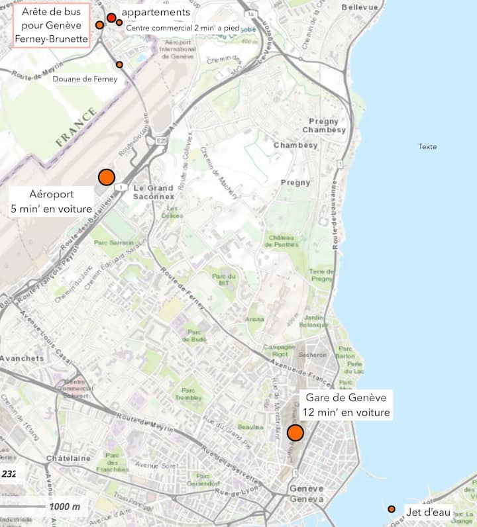Click the small Centre commercial marker dot

point(119,23)
